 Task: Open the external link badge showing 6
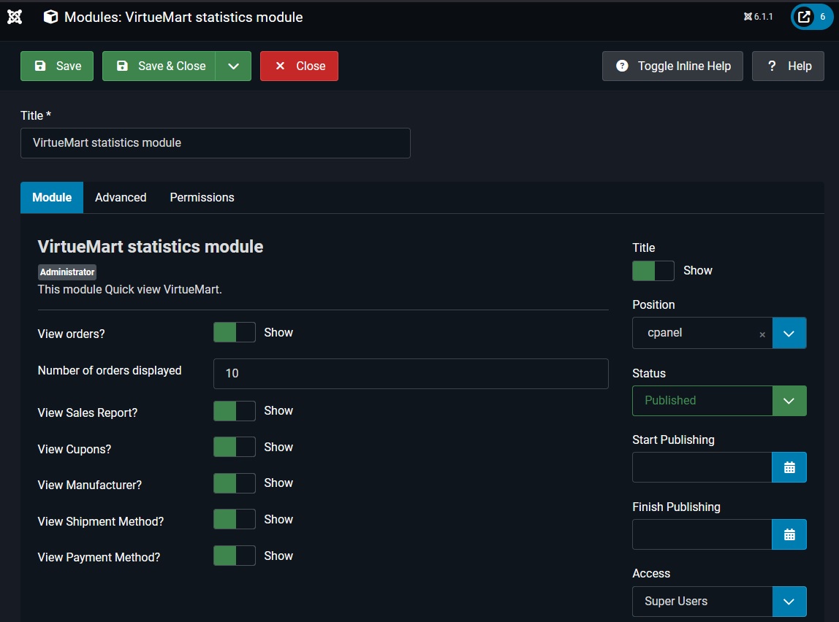(x=812, y=17)
